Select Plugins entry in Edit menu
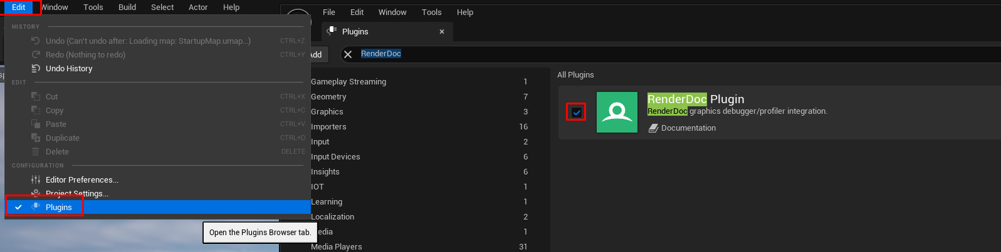 point(157,207)
